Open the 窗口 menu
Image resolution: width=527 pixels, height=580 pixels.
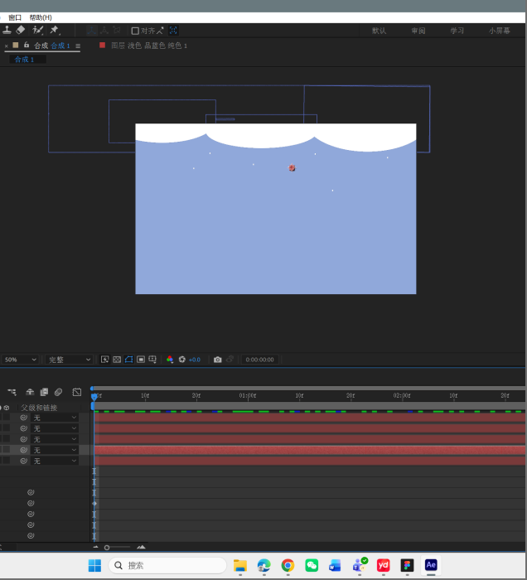(x=15, y=17)
